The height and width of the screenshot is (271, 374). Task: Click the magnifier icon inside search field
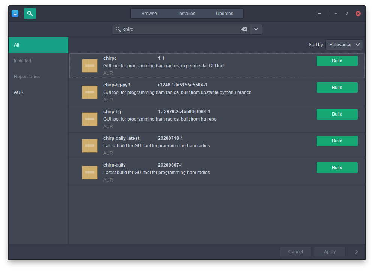[x=118, y=29]
